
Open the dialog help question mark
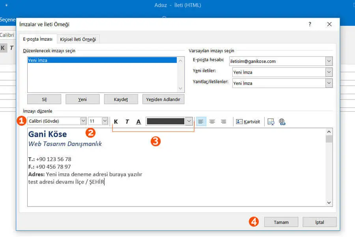click(x=310, y=24)
